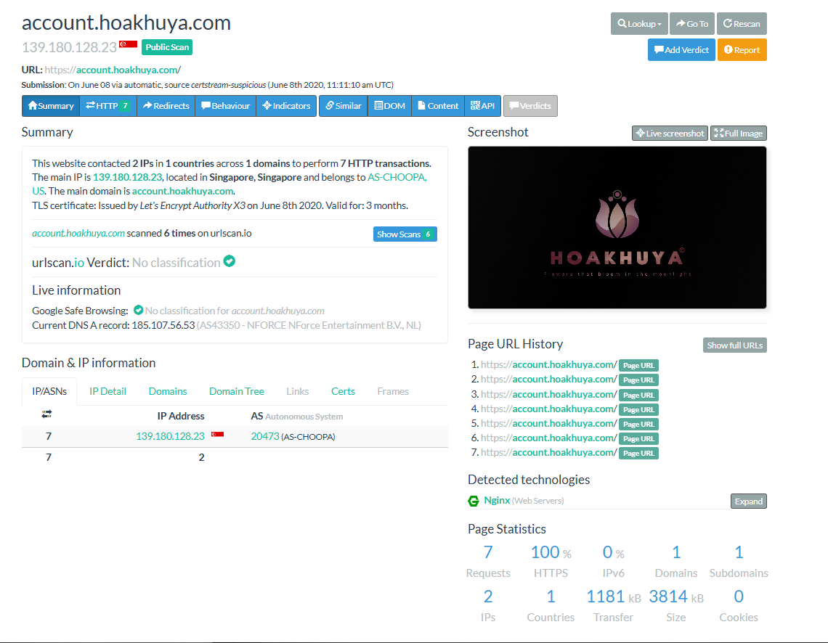This screenshot has height=643, width=828.
Task: Switch to the Domain Tree tab
Action: click(x=236, y=391)
